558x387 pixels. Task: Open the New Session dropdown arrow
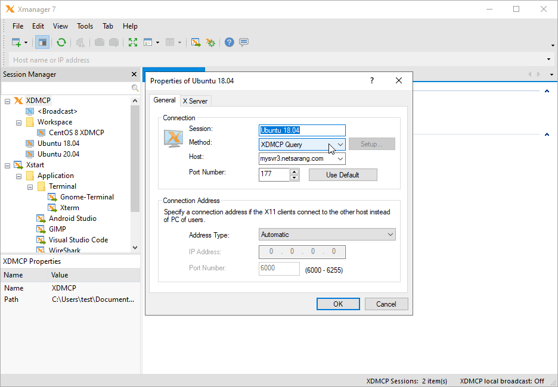(x=26, y=43)
